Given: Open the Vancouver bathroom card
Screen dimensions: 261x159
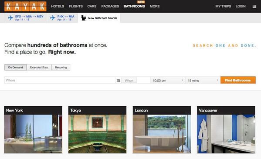Looking at the screenshot, I should pos(226,130).
